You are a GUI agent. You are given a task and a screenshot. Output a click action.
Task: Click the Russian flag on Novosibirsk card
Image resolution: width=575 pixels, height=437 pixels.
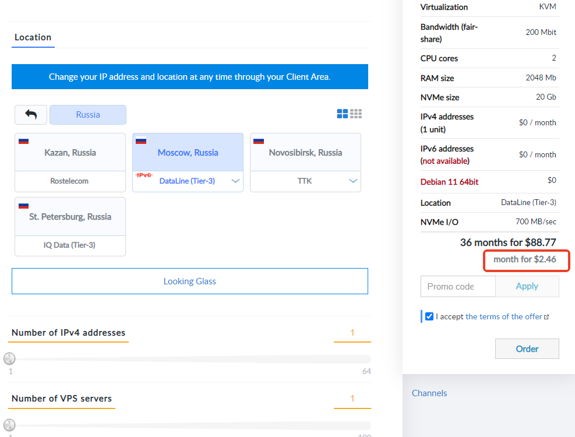pyautogui.click(x=259, y=141)
